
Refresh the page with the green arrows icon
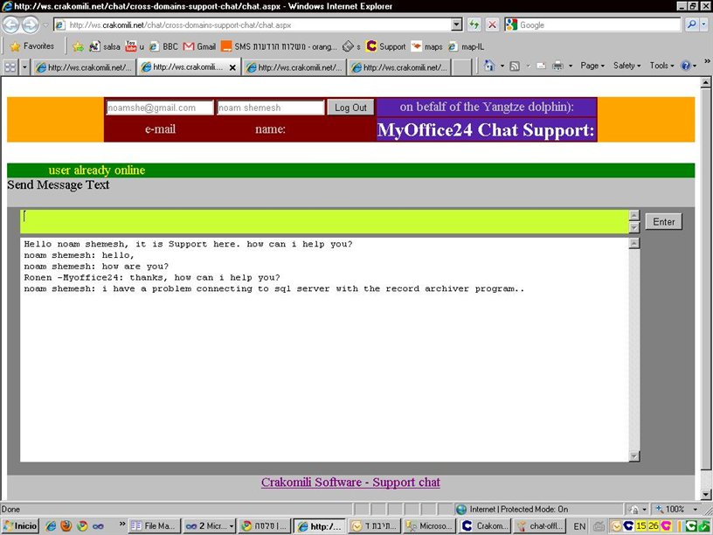474,24
